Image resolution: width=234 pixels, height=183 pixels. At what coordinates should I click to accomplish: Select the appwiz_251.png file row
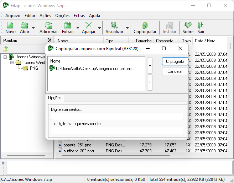pos(142,145)
